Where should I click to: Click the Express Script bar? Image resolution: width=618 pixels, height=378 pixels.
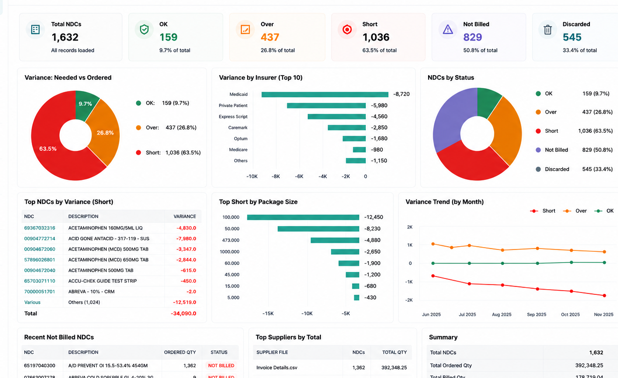[337, 116]
